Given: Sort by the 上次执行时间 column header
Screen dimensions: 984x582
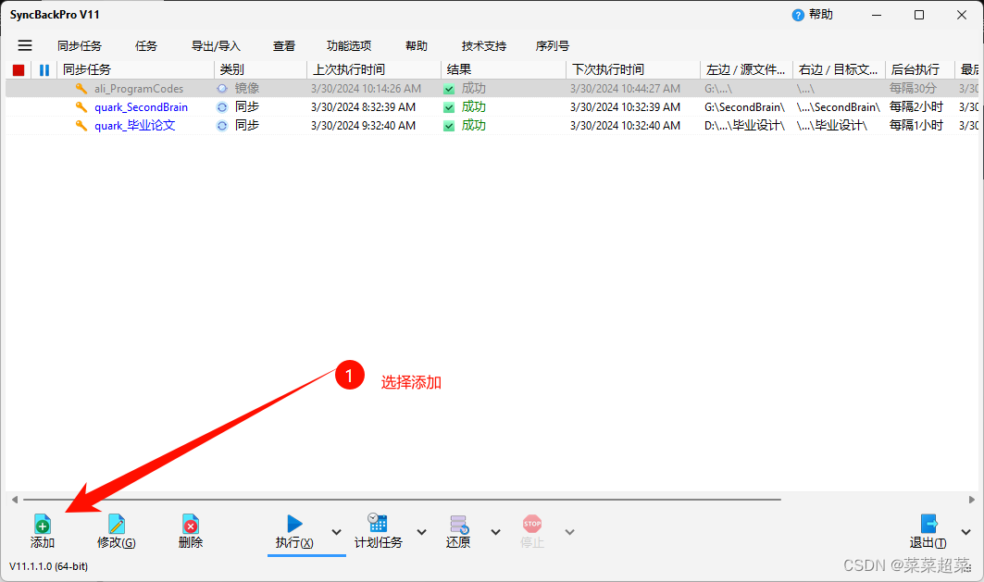Looking at the screenshot, I should click(x=374, y=69).
